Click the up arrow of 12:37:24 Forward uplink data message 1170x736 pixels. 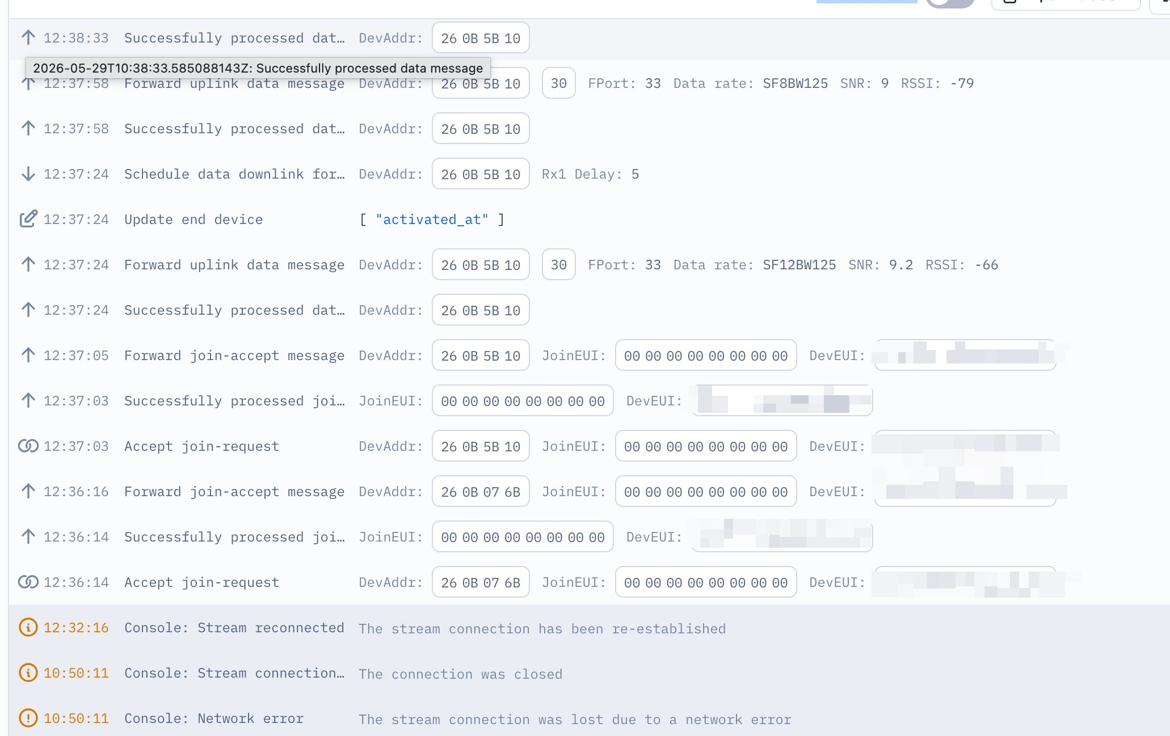(x=28, y=264)
